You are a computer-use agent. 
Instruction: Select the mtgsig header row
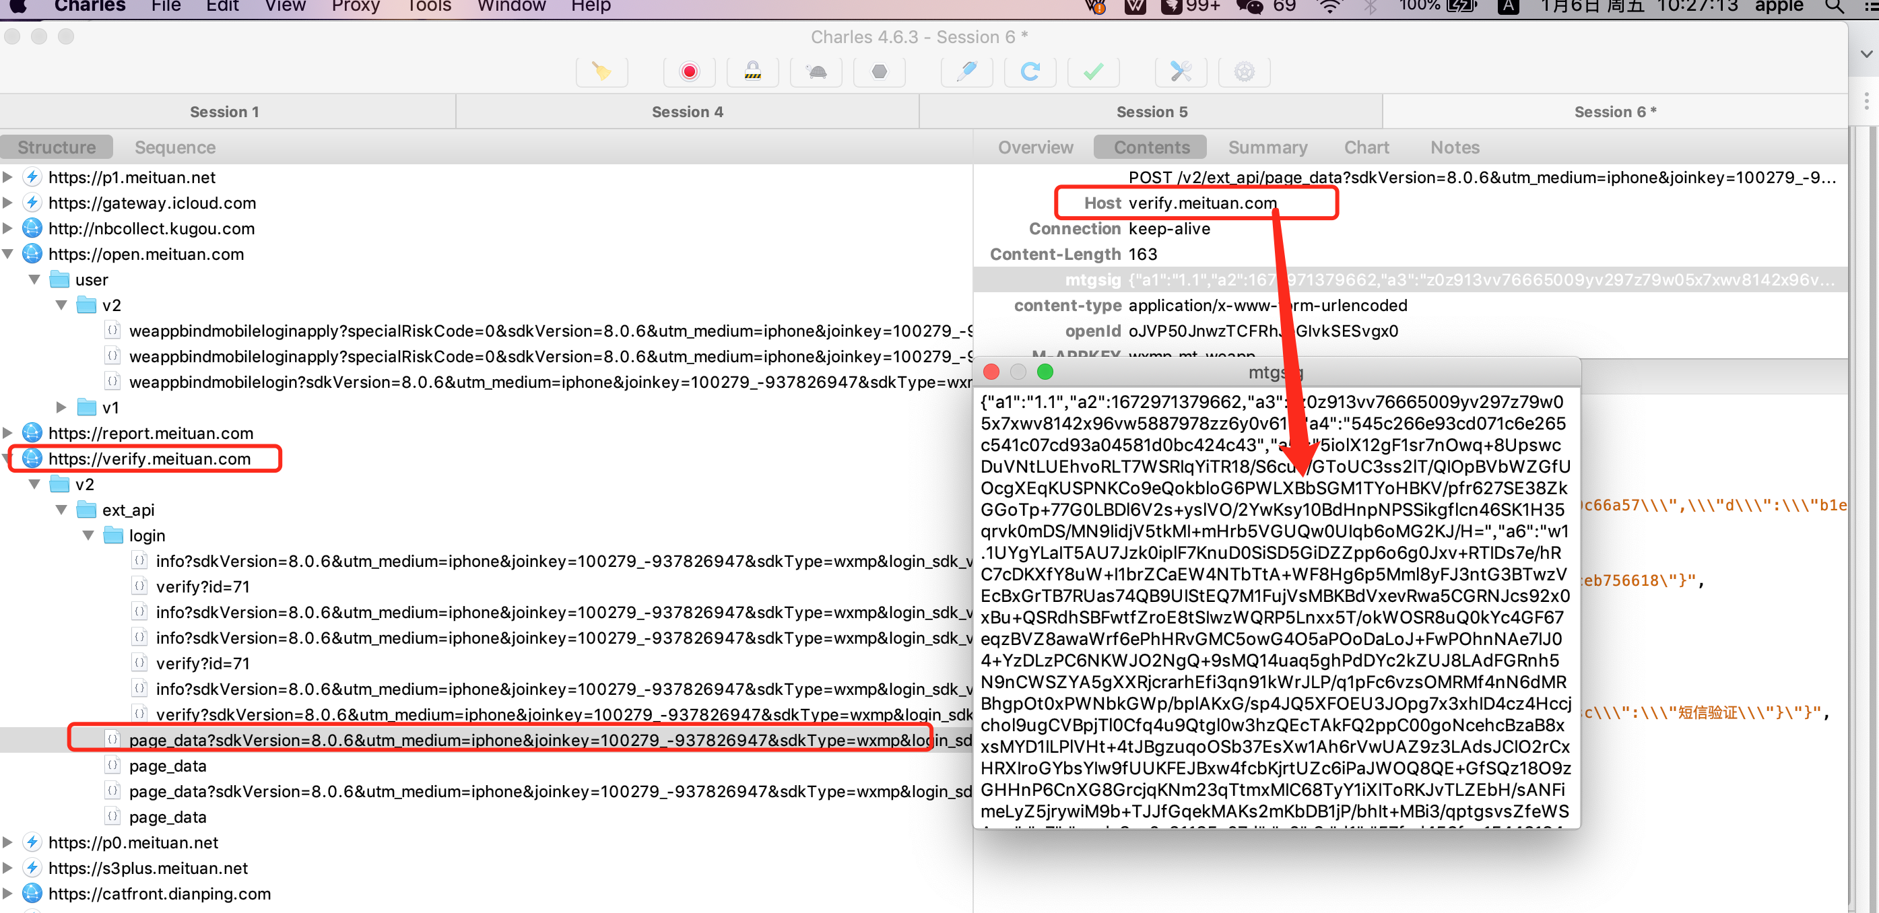point(1411,280)
